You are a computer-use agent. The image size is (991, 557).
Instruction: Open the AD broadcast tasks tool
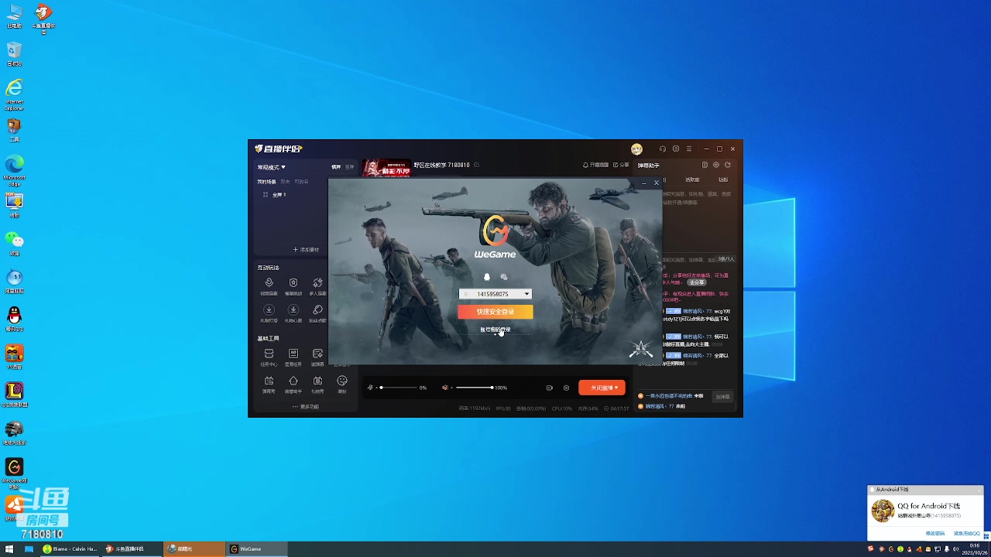[x=293, y=357]
